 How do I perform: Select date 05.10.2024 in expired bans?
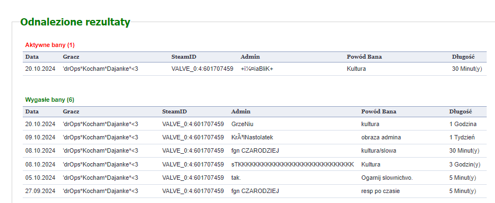point(41,178)
